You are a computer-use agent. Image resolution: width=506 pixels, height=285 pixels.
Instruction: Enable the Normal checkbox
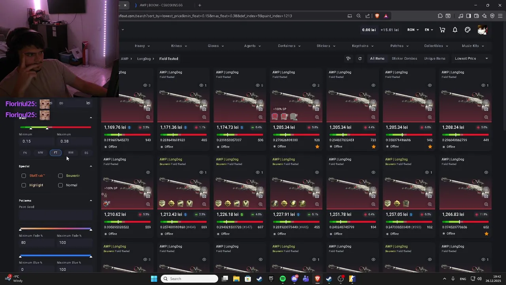pyautogui.click(x=60, y=185)
